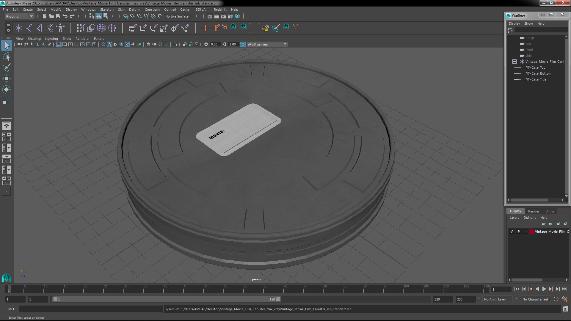Screen dimensions: 571x321
Task: Select Case_Bottom in the Outliner
Action: [541, 73]
